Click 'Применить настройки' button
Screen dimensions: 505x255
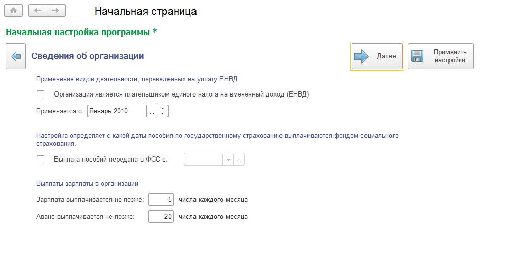click(x=441, y=56)
